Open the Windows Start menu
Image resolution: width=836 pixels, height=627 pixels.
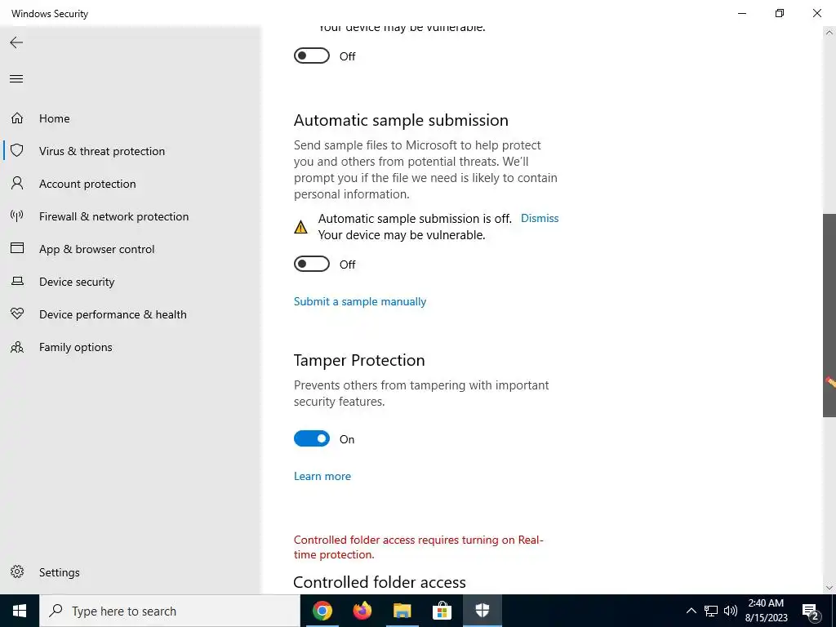coord(20,611)
